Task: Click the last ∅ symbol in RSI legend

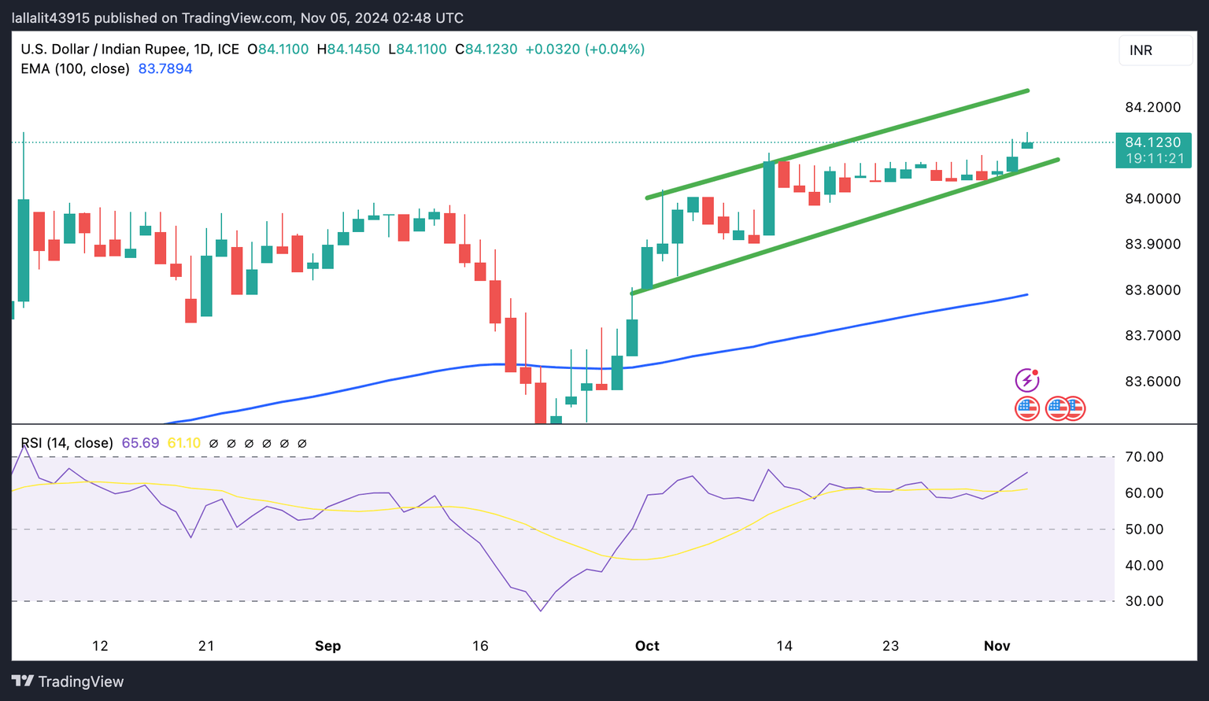Action: click(x=302, y=444)
